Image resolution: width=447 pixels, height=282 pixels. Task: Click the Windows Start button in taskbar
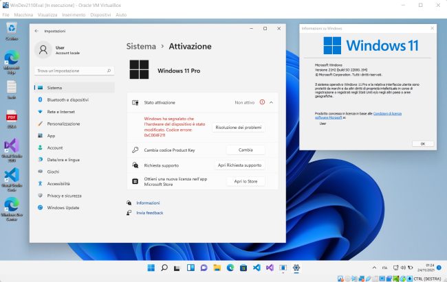tap(151, 268)
